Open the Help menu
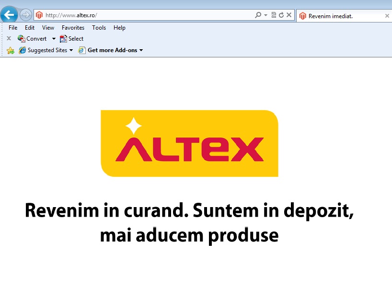 coord(119,28)
